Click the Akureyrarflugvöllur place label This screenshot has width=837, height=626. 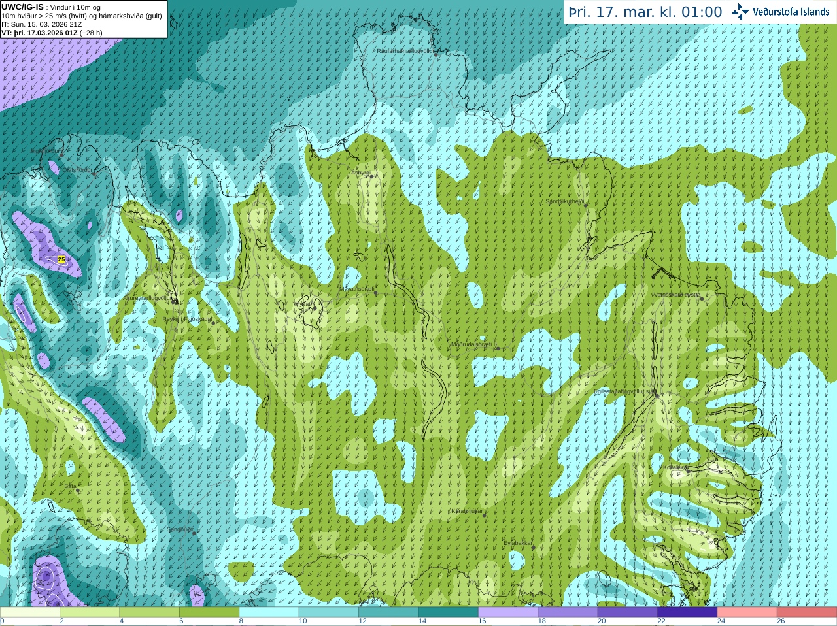pyautogui.click(x=148, y=298)
